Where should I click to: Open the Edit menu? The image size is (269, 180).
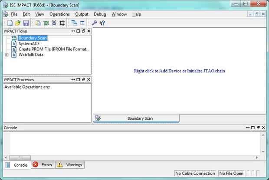[x=26, y=14]
